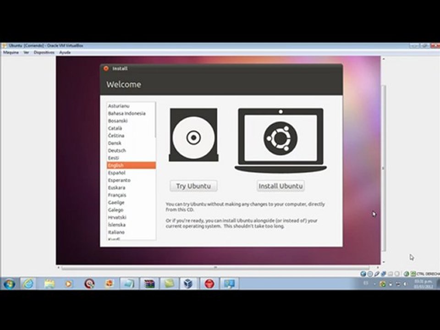Click the Try Ubuntu CD disc image

(x=193, y=135)
